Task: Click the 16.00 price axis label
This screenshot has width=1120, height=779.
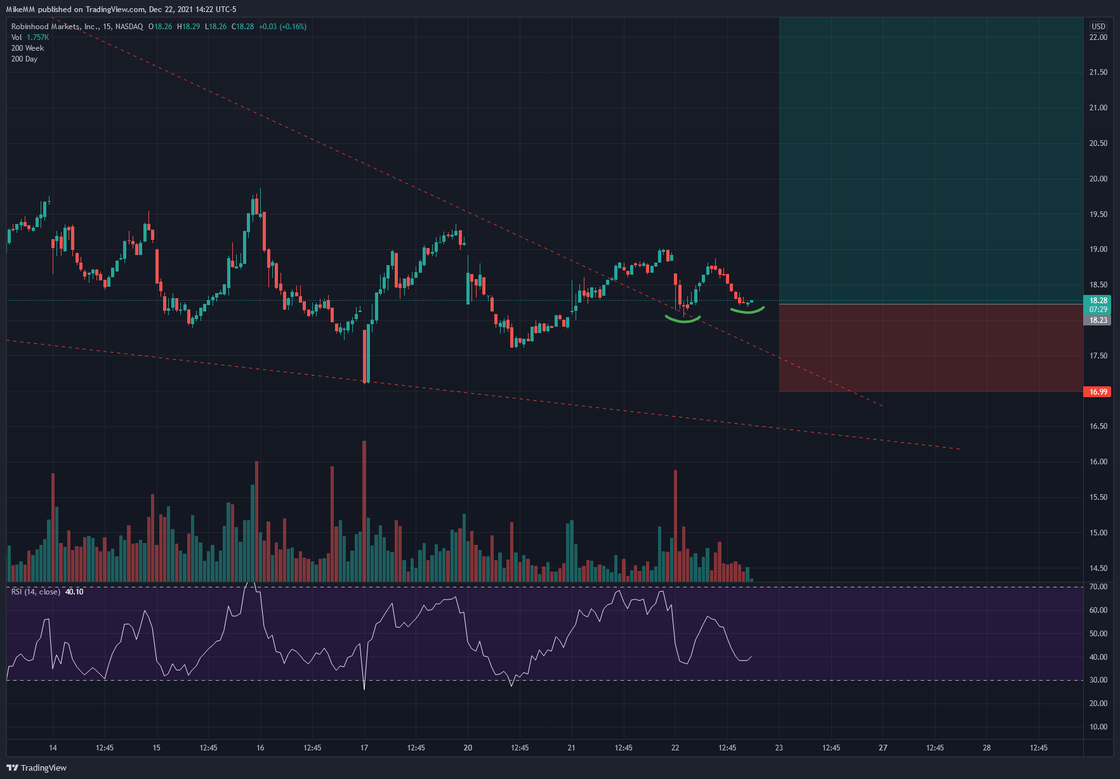Action: point(1098,462)
